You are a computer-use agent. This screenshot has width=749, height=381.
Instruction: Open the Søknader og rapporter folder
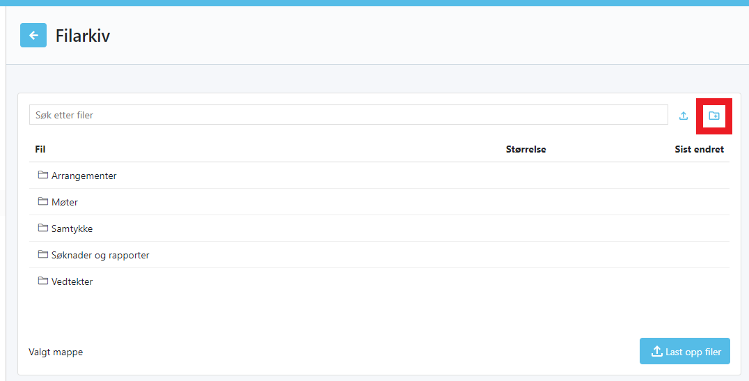click(x=100, y=256)
